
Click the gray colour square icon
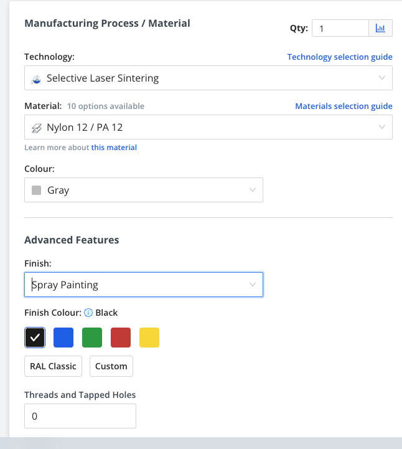click(x=37, y=191)
